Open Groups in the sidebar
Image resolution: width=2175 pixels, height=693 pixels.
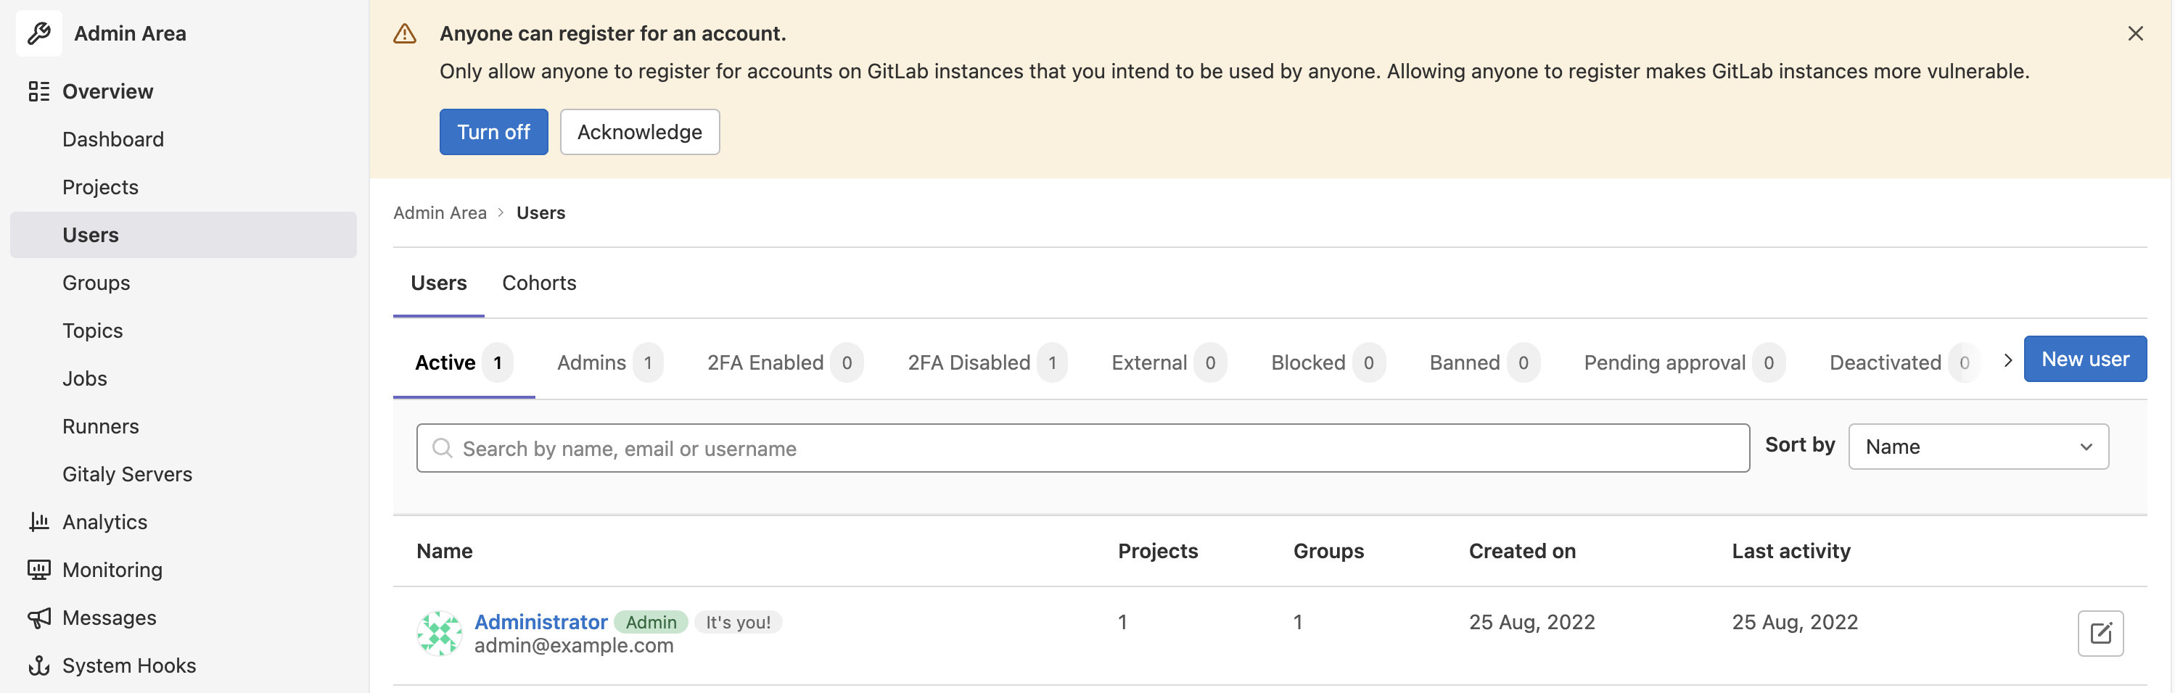[184, 283]
